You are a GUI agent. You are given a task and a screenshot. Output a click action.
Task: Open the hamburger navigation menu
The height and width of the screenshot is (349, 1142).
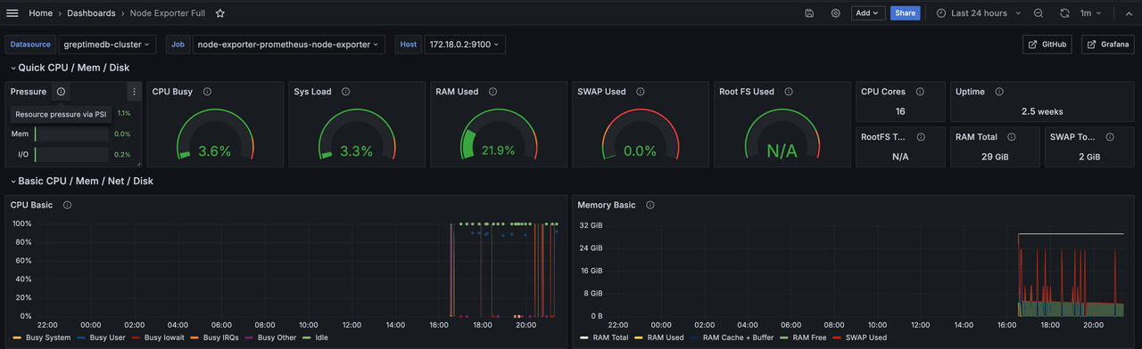pyautogui.click(x=12, y=13)
